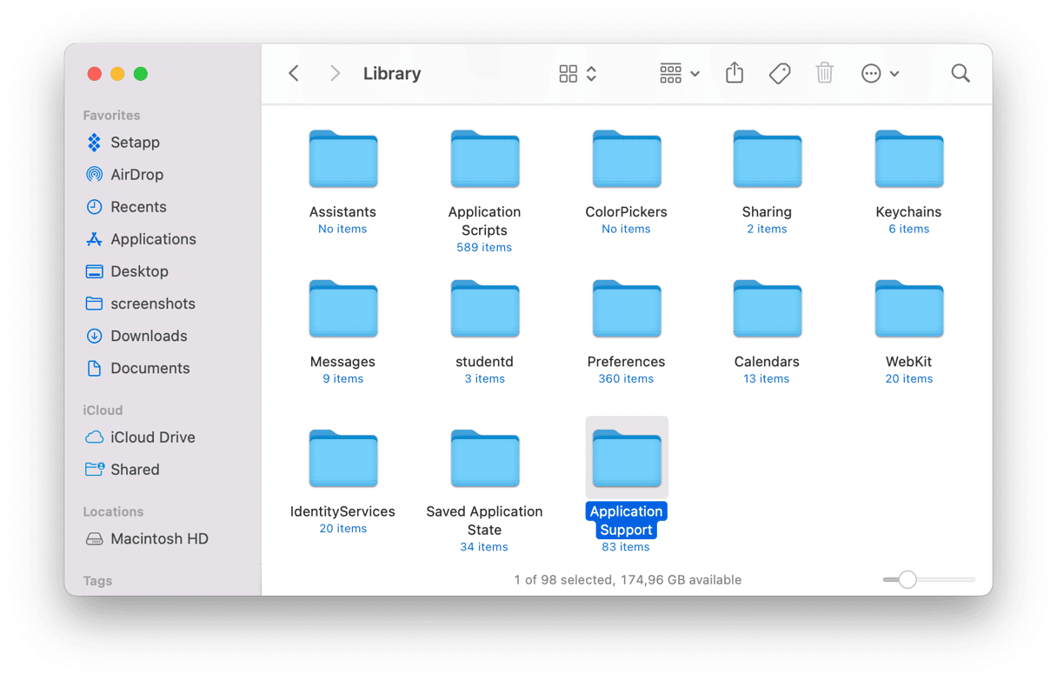The height and width of the screenshot is (681, 1057).
Task: Open Applications in the sidebar
Action: [x=153, y=239]
